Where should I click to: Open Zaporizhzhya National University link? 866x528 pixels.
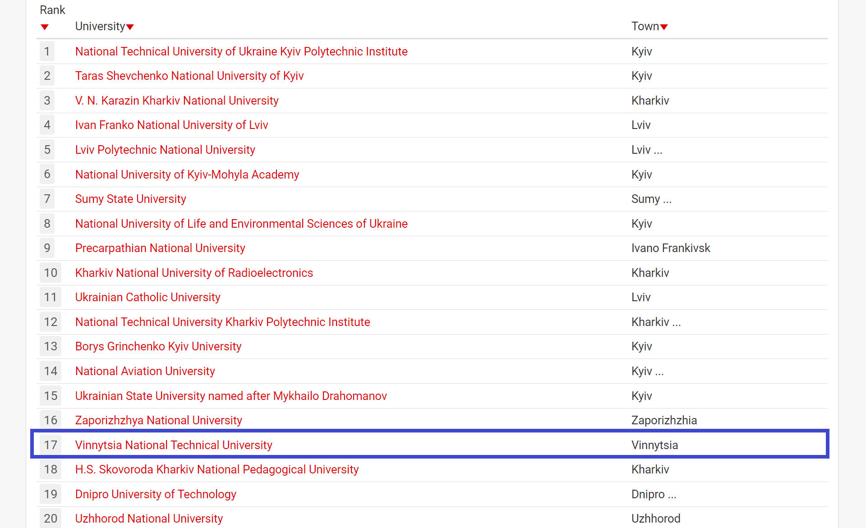coord(159,420)
